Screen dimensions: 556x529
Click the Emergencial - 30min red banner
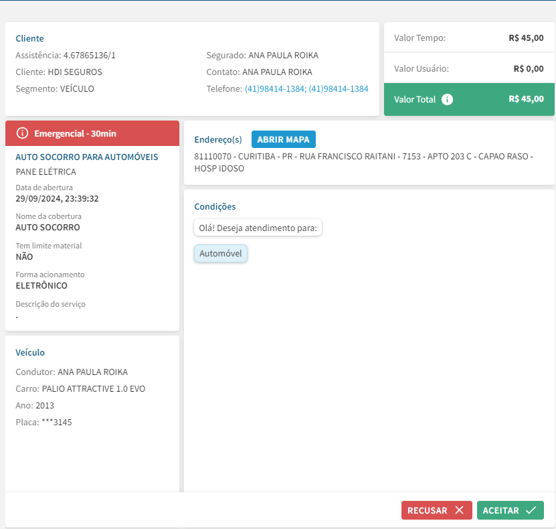92,133
